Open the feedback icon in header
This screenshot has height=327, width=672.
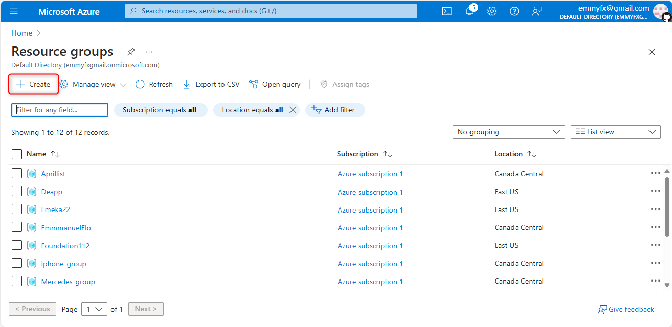tap(536, 11)
